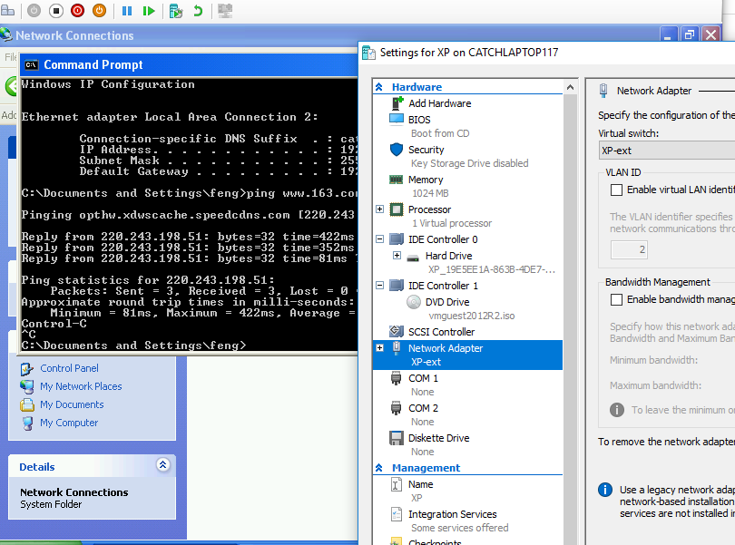Collapse the Details panel chevron

(163, 465)
